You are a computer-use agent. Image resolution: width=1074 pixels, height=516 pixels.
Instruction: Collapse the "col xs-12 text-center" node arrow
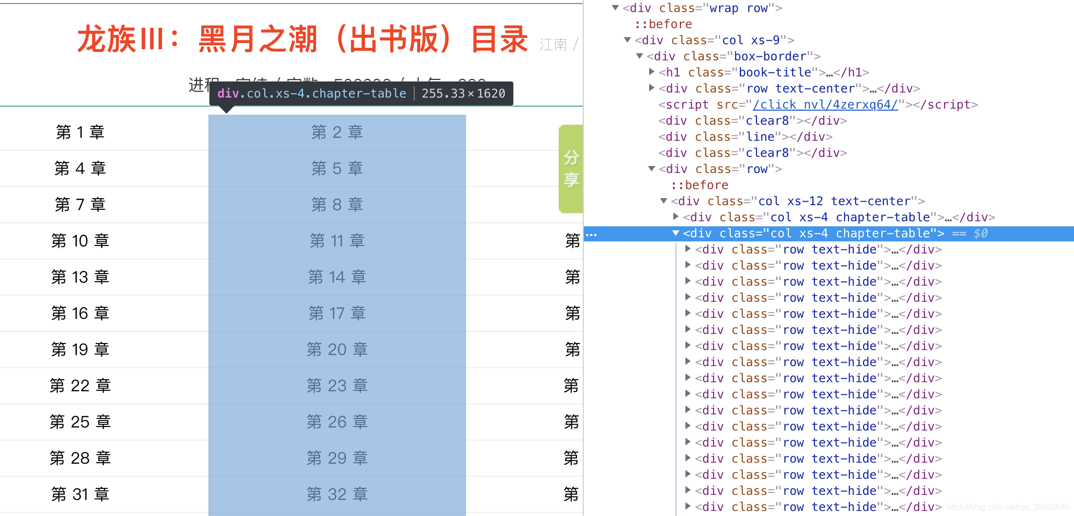tap(664, 201)
